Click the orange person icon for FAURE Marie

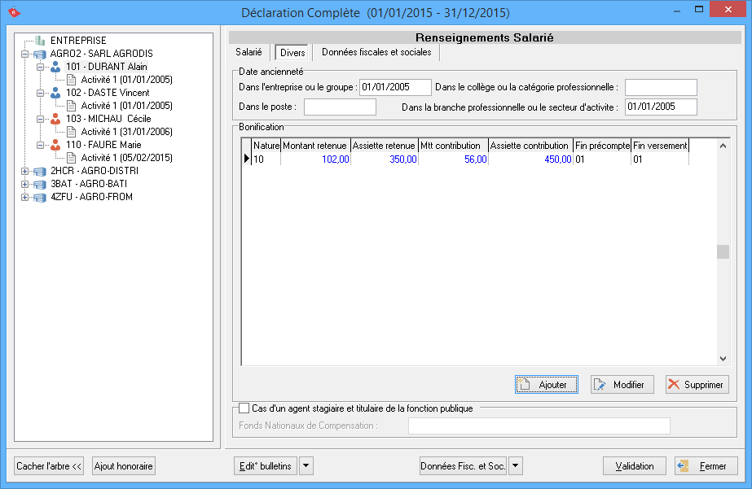coord(55,145)
